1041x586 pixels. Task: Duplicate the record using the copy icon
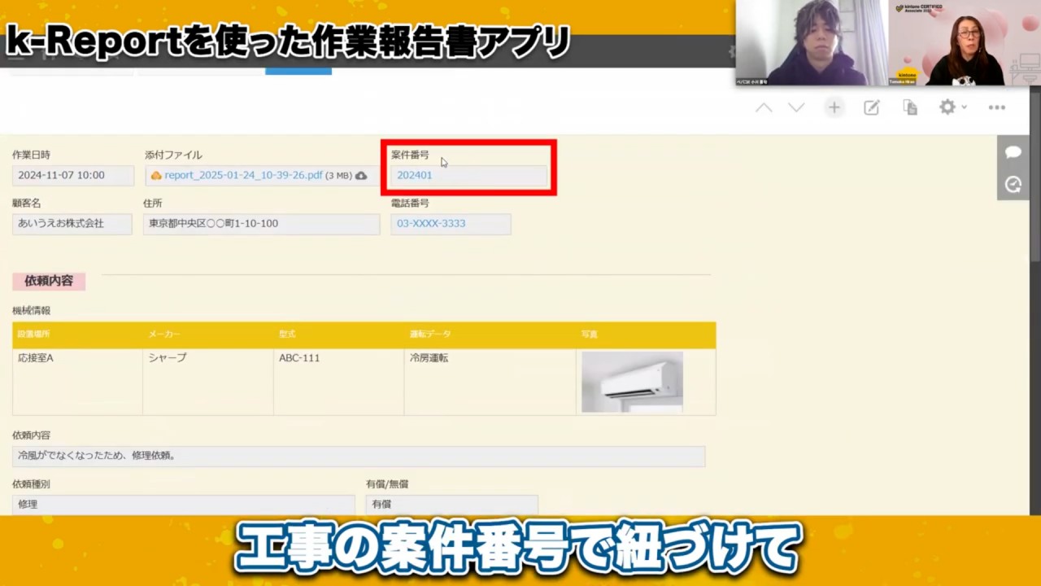click(x=909, y=107)
